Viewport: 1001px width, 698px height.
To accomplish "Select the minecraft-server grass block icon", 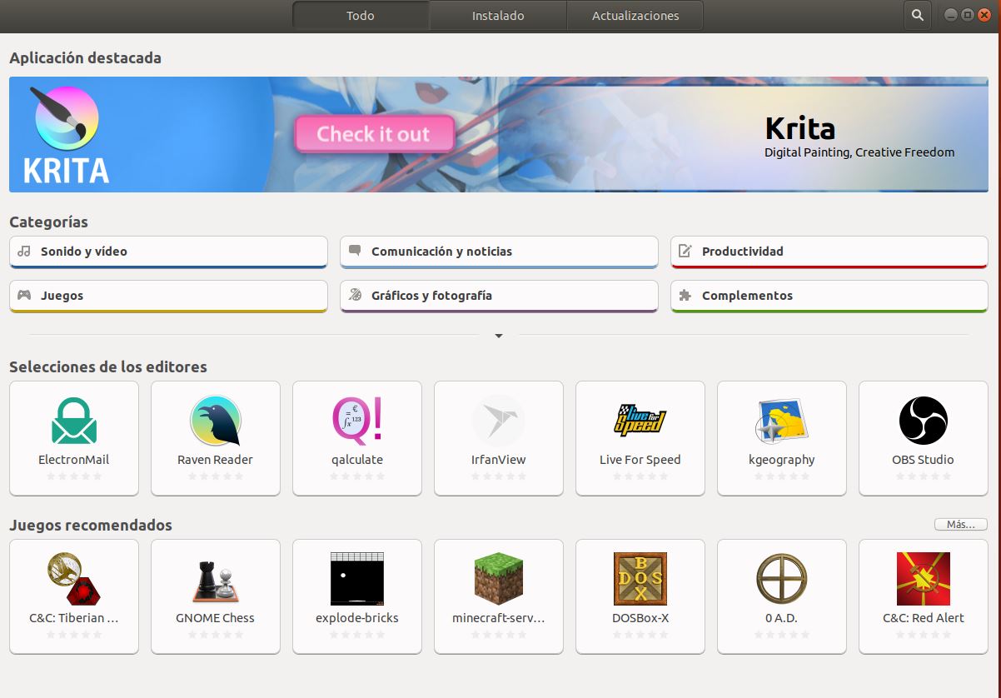I will [x=499, y=578].
